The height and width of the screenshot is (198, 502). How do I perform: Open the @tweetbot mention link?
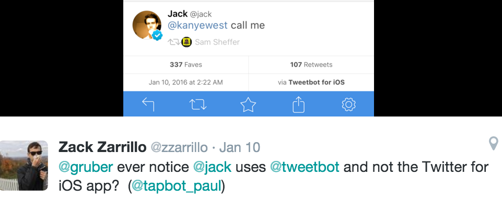(305, 167)
